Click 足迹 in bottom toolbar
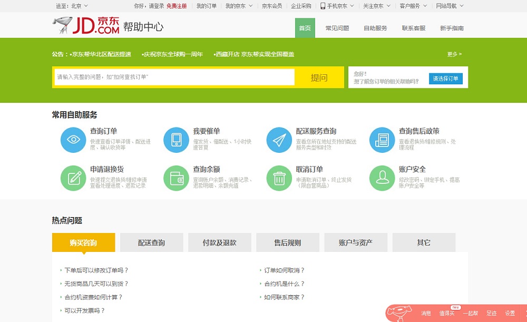Image resolution: width=527 pixels, height=322 pixels. point(491,313)
